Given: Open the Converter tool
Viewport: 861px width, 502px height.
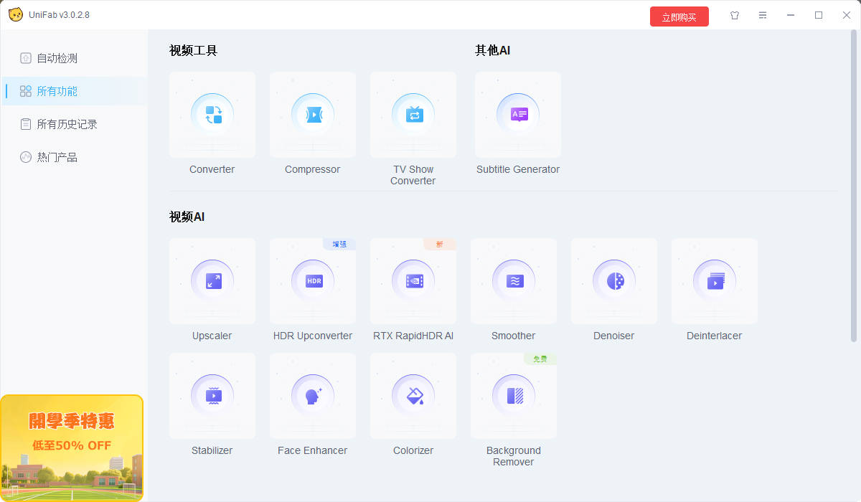Looking at the screenshot, I should point(212,115).
